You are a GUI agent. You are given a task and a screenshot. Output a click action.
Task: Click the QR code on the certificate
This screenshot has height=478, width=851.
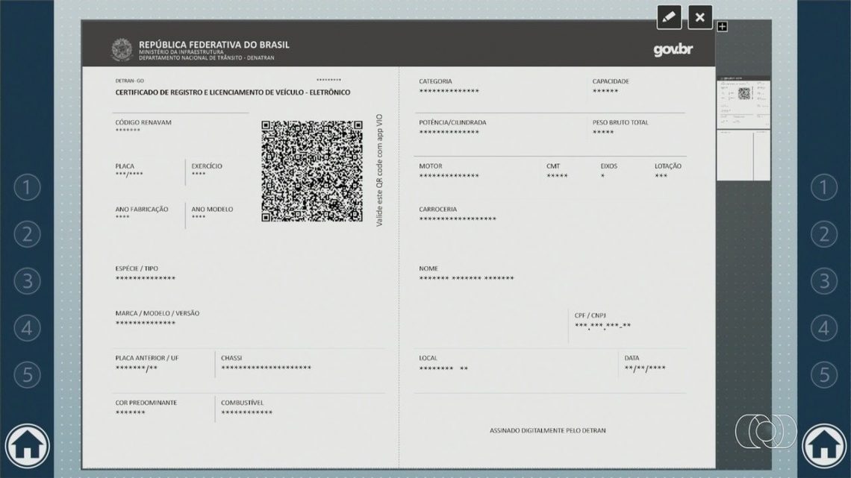point(311,172)
